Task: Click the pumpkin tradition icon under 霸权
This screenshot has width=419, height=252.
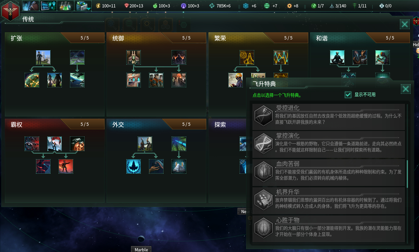Action: [x=77, y=144]
